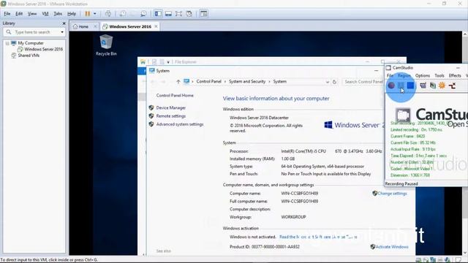The width and height of the screenshot is (468, 263).
Task: Open Device Manager link
Action: tap(170, 107)
